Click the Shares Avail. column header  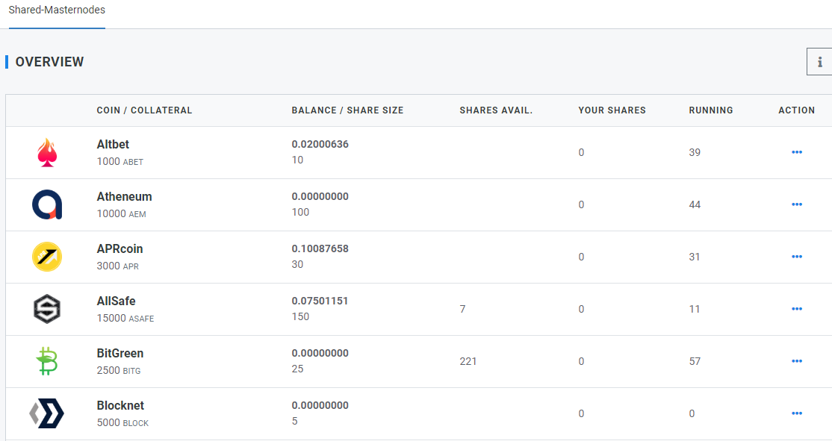click(496, 110)
